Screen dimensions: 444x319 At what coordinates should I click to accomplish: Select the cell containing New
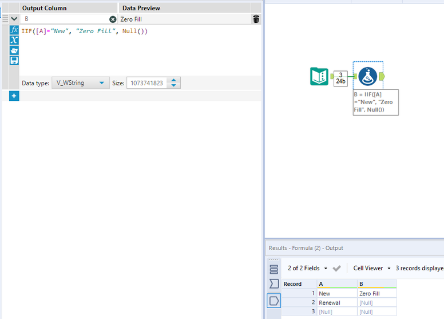pyautogui.click(x=337, y=293)
